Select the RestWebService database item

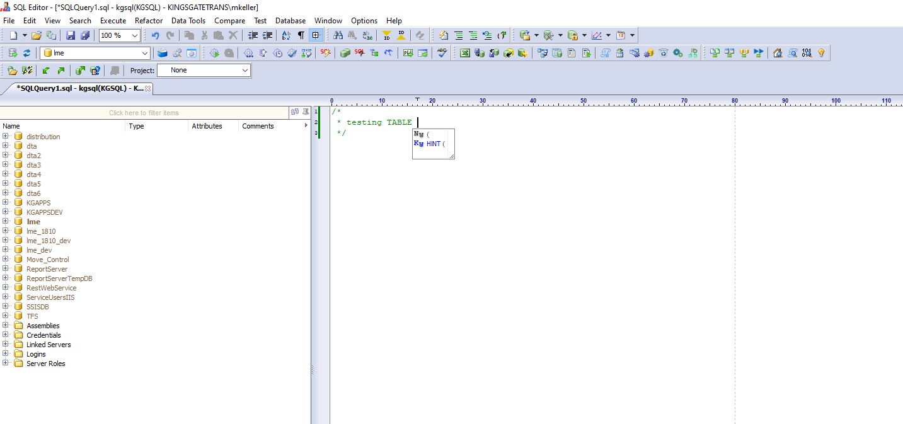pyautogui.click(x=51, y=288)
